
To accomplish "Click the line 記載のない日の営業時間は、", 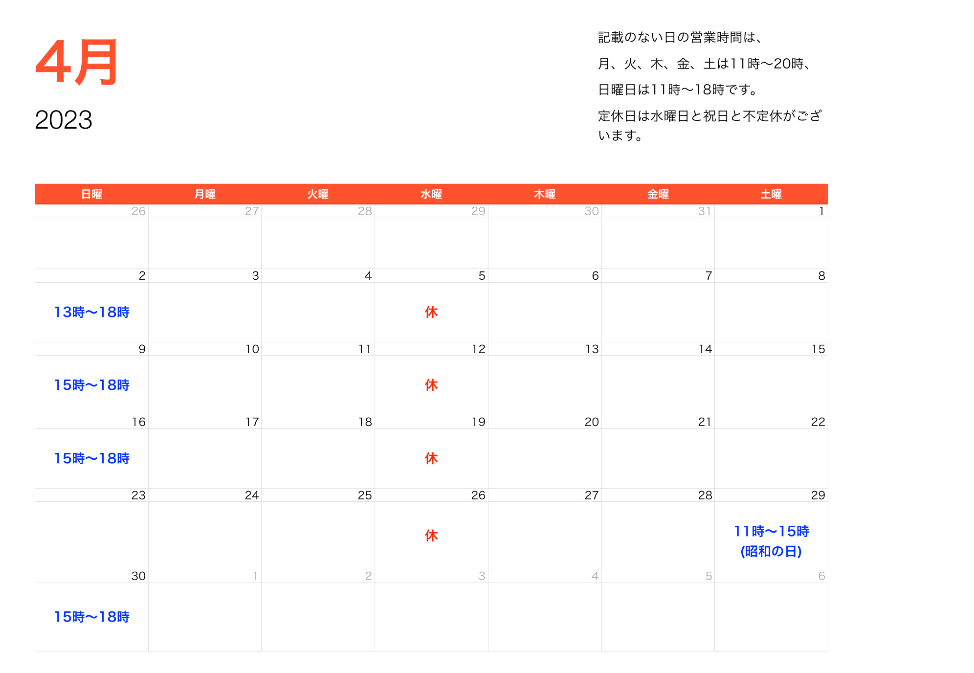I will (680, 37).
